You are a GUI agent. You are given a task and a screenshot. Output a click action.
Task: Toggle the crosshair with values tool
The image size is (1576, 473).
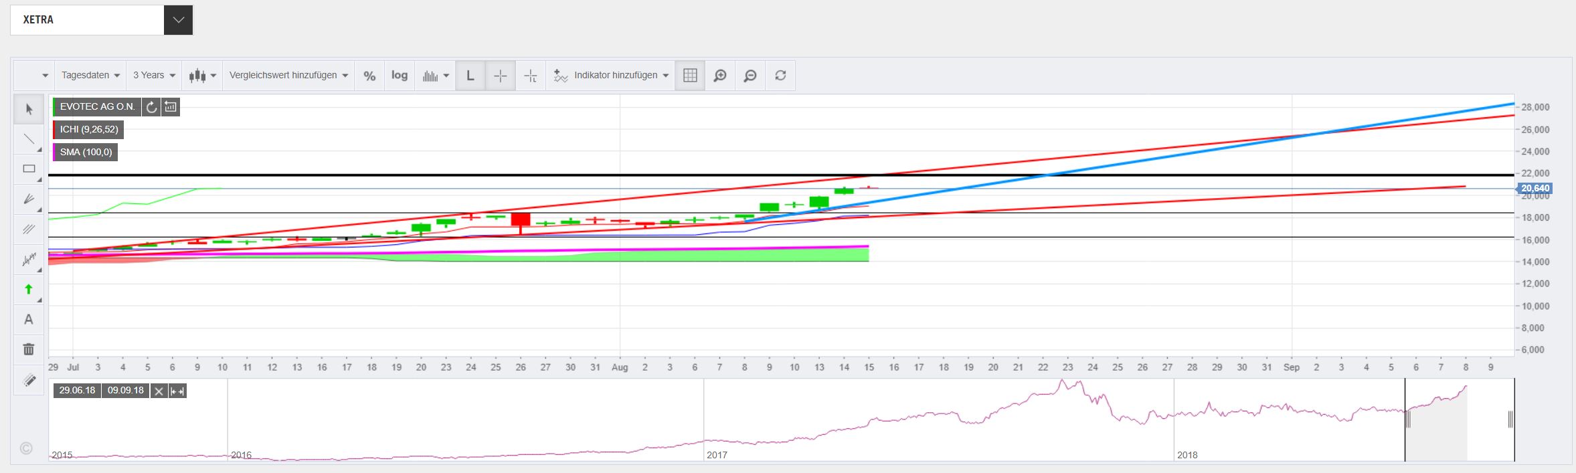(x=530, y=76)
